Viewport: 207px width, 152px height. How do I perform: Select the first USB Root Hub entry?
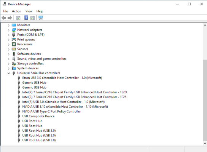32,121
